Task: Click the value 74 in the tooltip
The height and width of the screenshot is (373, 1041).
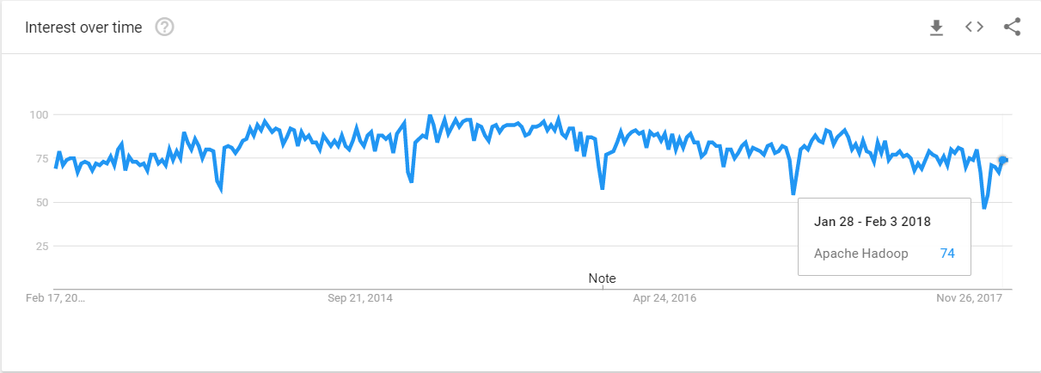Action: click(947, 254)
